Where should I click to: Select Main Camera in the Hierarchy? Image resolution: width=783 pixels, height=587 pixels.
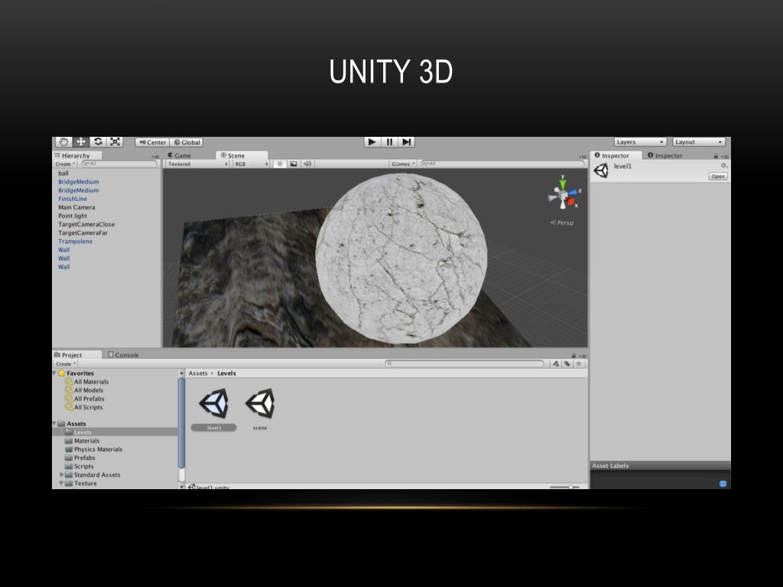click(76, 207)
